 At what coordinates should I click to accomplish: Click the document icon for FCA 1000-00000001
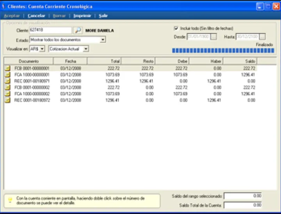(7, 74)
